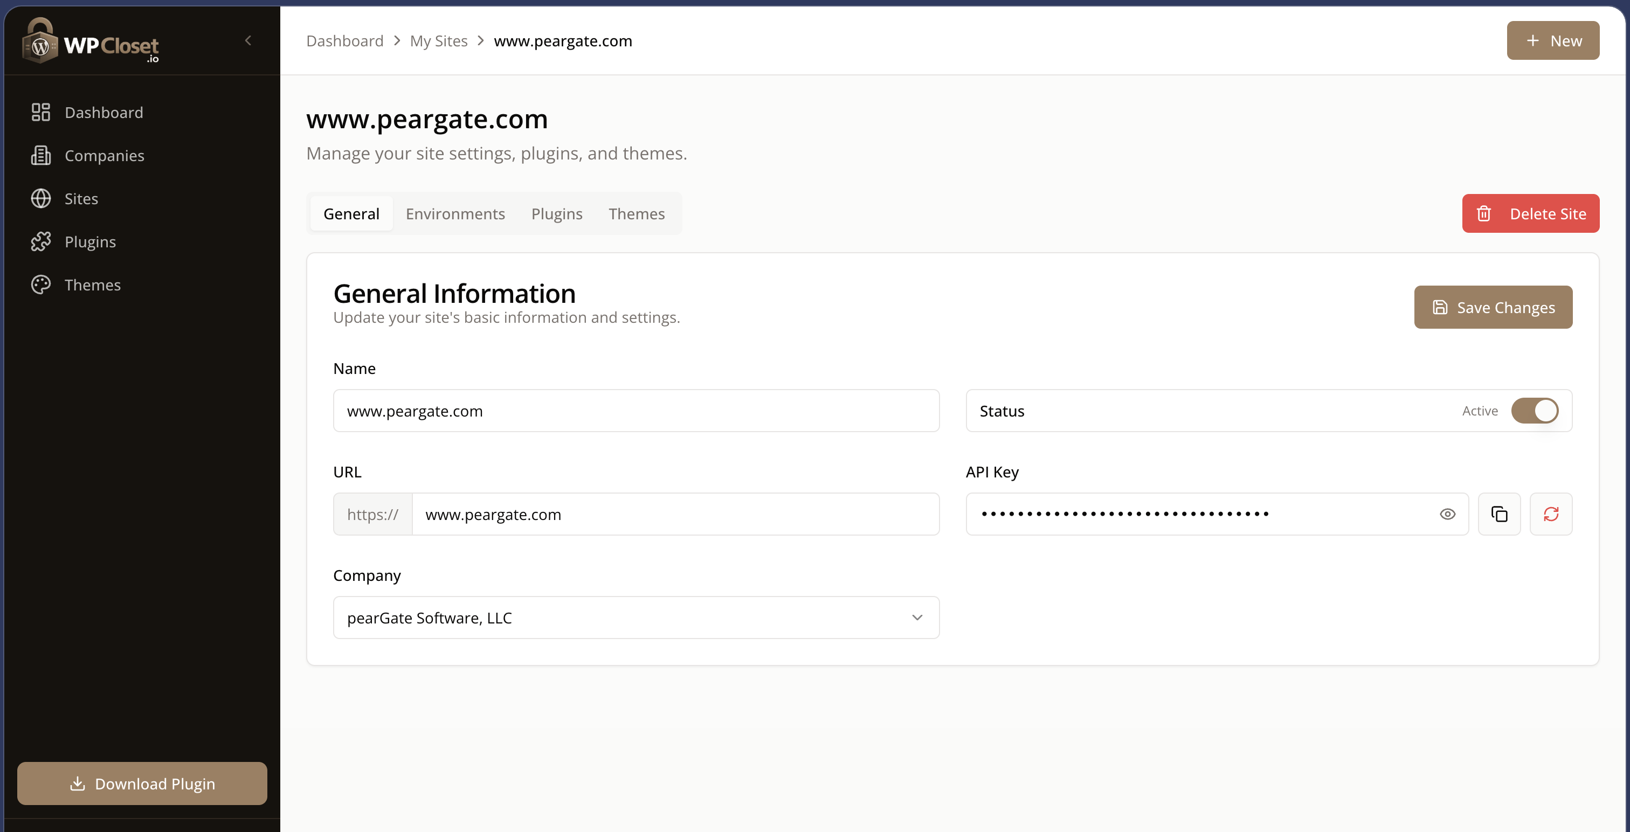This screenshot has height=832, width=1630.
Task: Select the Plugins puzzle icon
Action: [x=40, y=241]
